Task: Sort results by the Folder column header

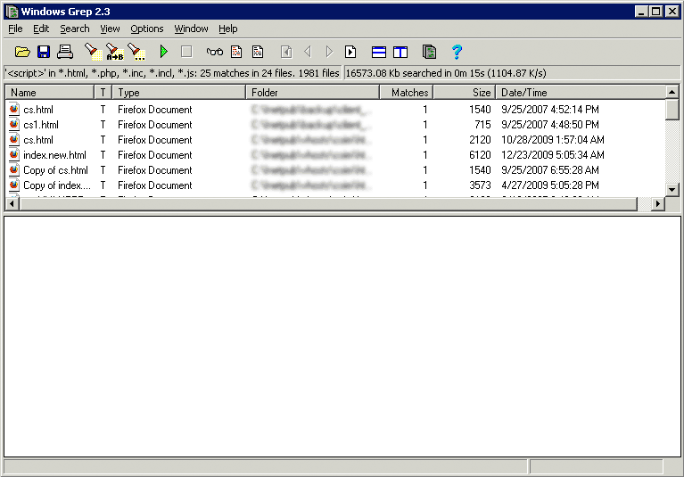Action: point(313,93)
